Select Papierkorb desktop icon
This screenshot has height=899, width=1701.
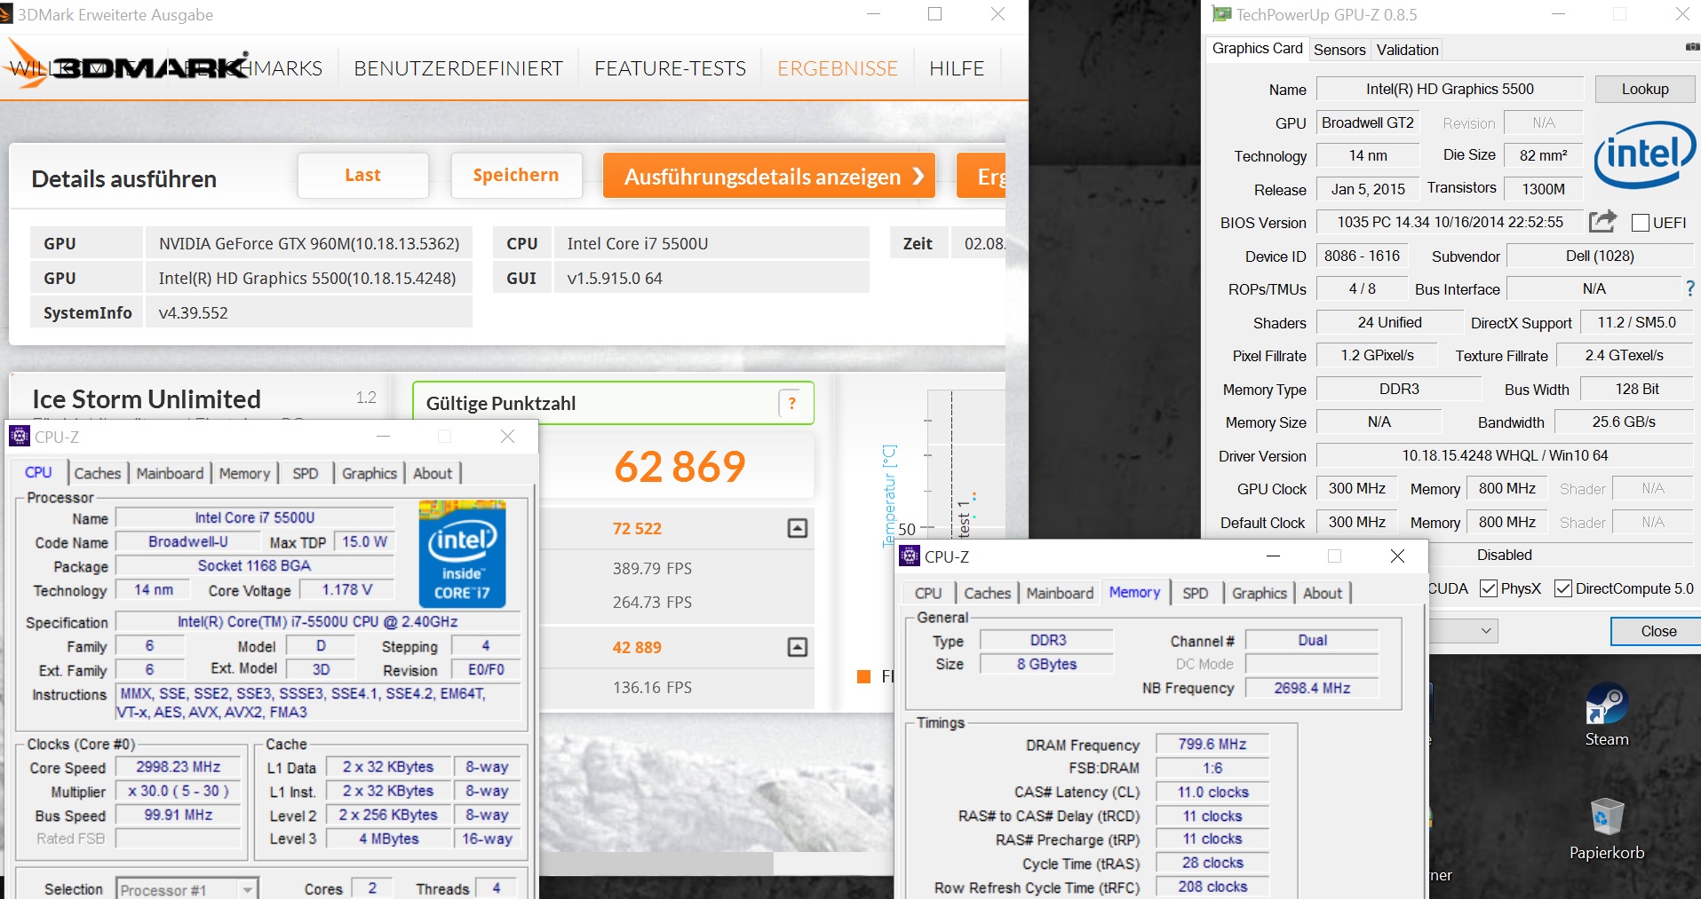[x=1607, y=829]
